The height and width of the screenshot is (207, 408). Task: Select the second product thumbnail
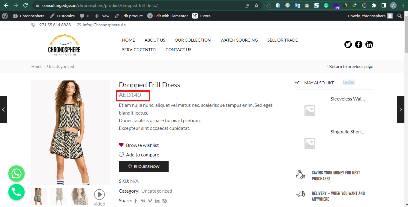(59, 196)
